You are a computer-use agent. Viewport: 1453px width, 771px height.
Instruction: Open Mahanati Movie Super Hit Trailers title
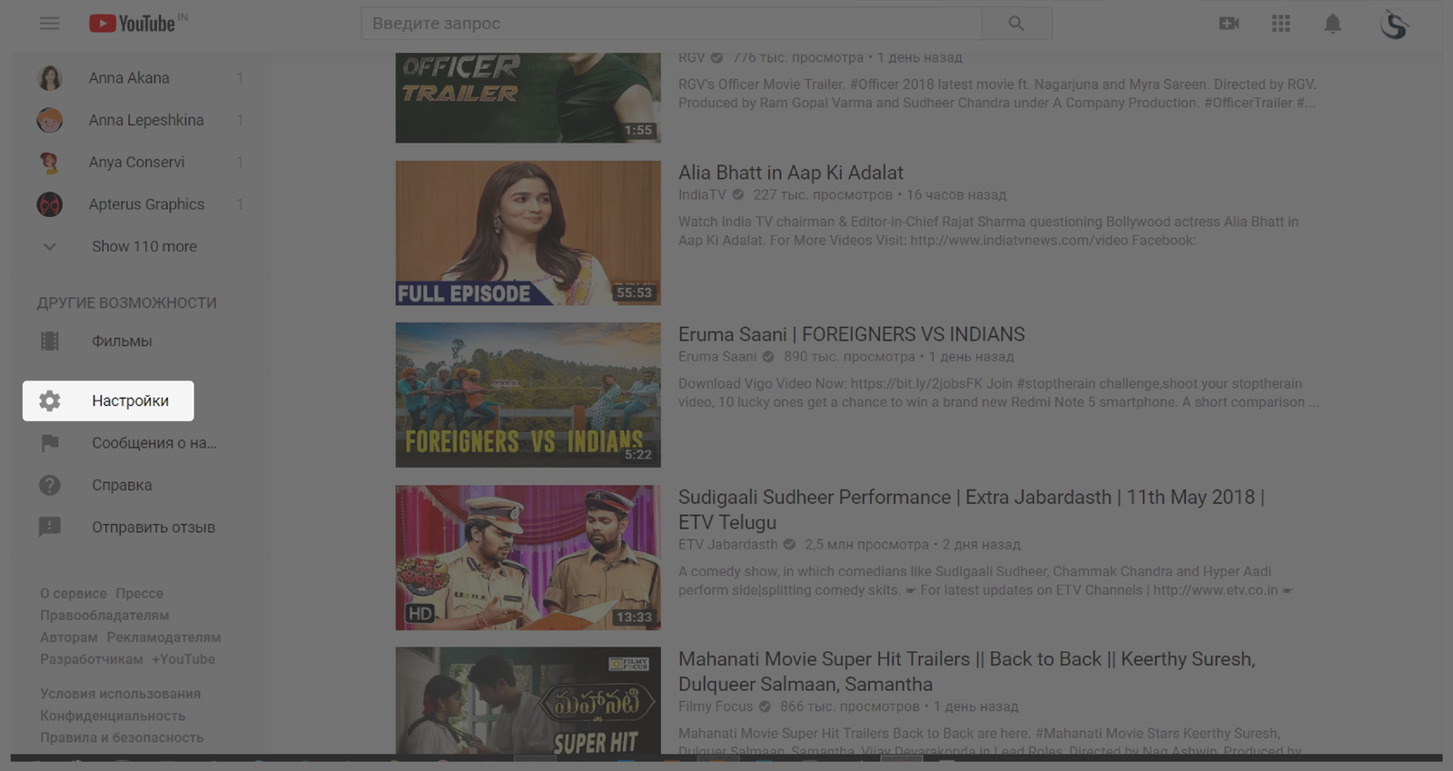click(x=967, y=671)
